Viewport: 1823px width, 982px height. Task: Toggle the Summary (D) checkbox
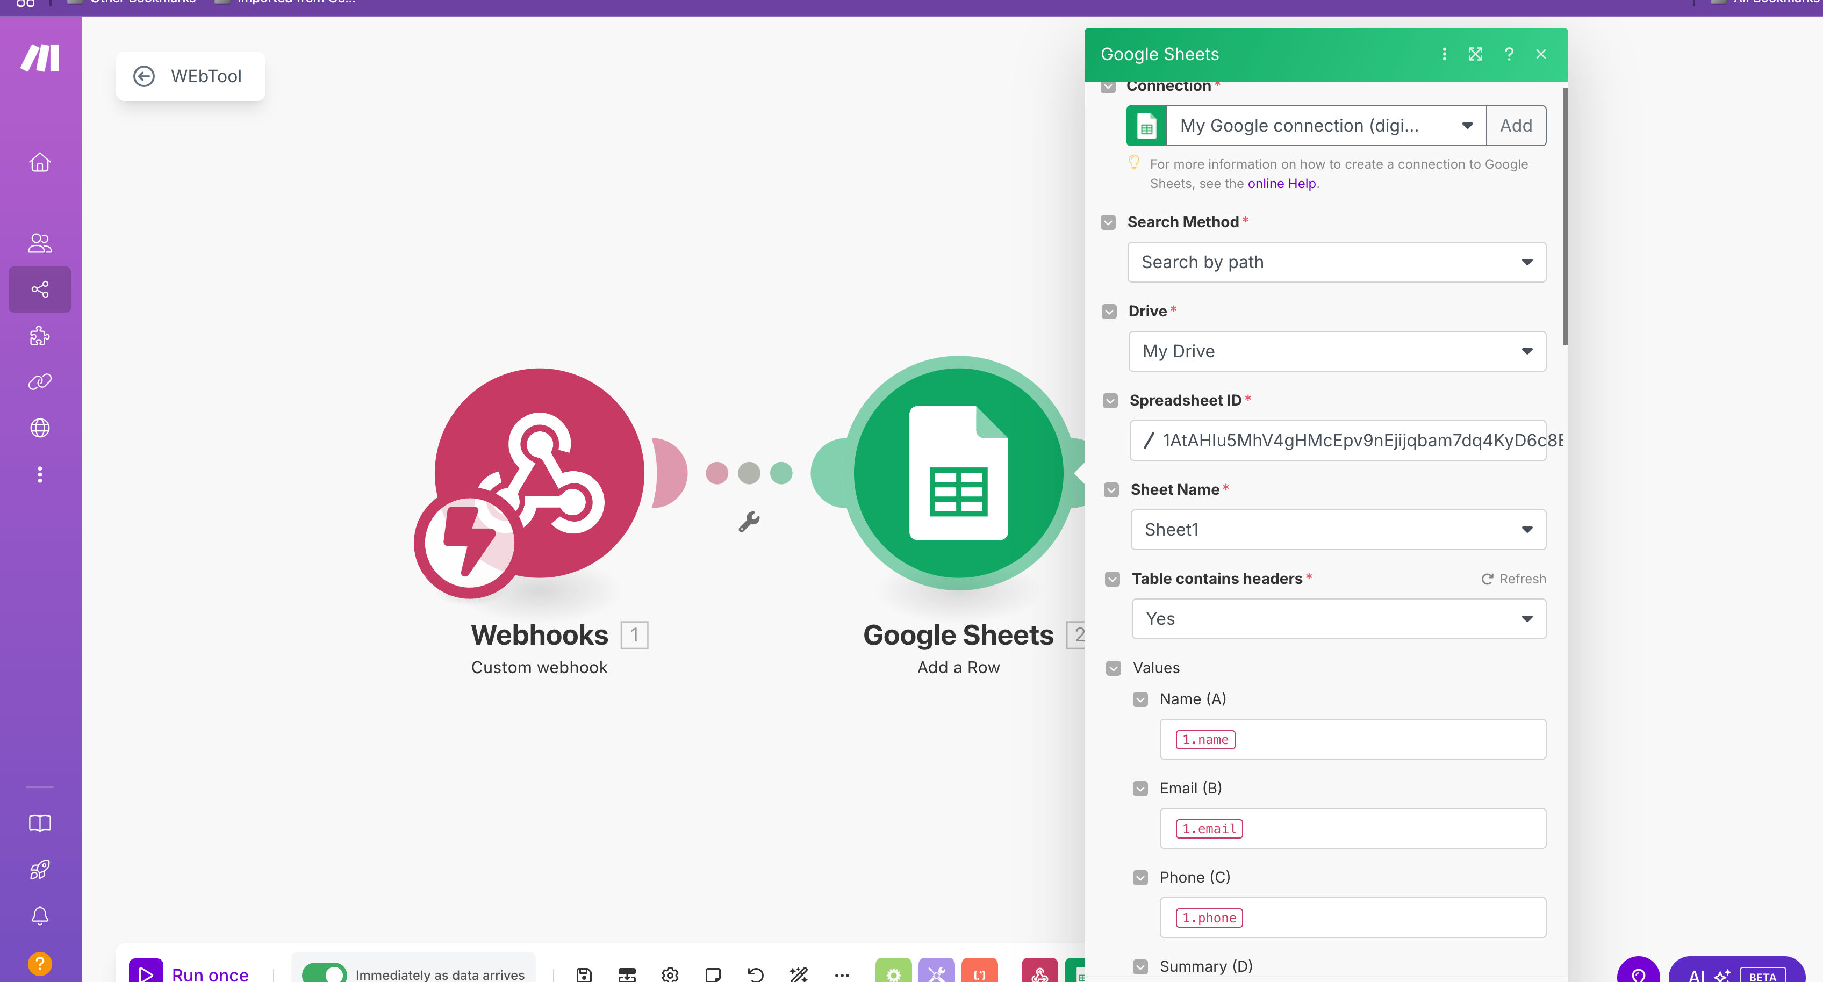pyautogui.click(x=1140, y=966)
